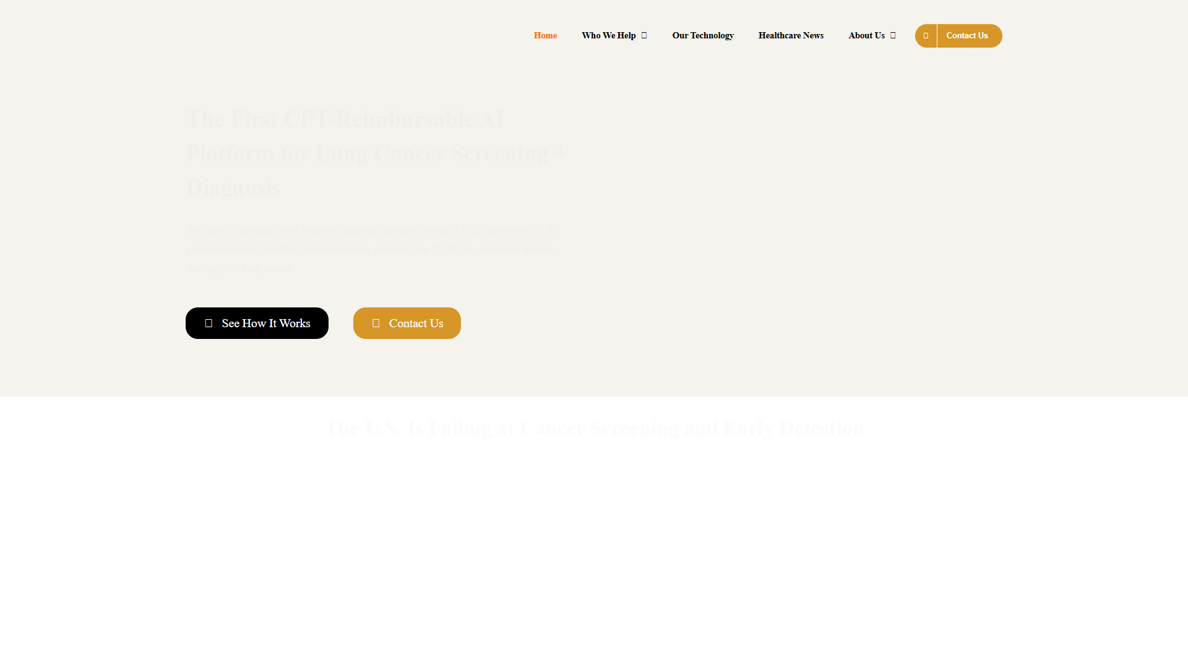Click the 'The First CPT-Reimbursable AI' heading line

[x=345, y=119]
